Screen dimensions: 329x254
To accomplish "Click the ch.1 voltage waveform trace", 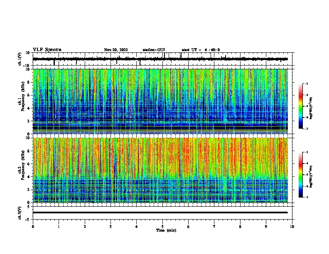I will point(160,59).
